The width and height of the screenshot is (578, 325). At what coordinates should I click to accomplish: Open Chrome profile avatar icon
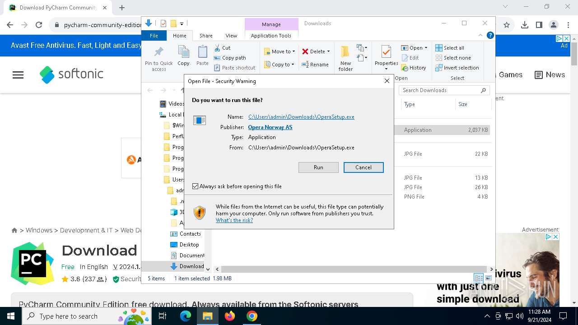[x=553, y=25]
